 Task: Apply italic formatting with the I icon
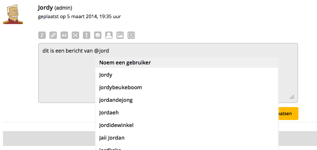pyautogui.click(x=42, y=36)
